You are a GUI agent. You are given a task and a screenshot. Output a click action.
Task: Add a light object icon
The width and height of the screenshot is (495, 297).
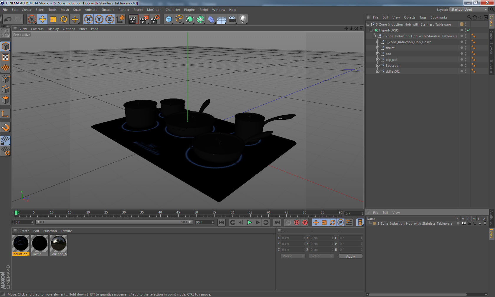point(243,19)
